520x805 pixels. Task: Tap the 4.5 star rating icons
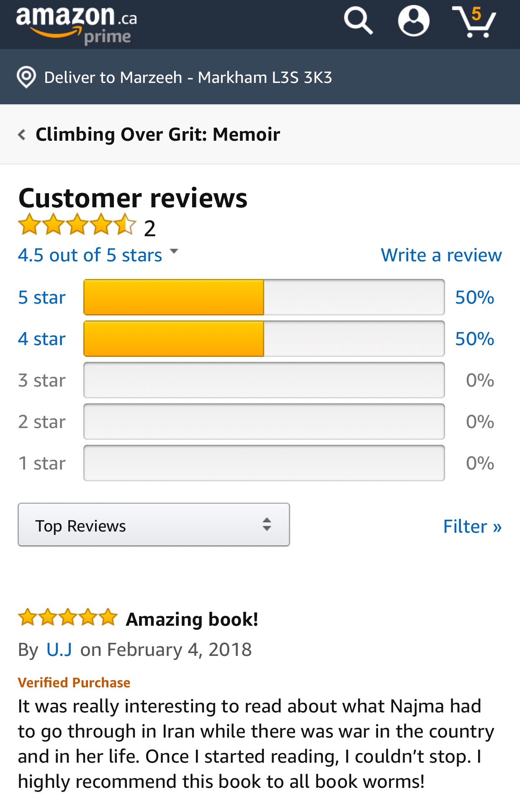point(77,225)
